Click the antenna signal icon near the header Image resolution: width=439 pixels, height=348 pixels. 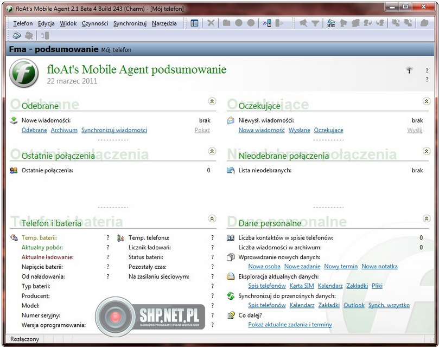(x=409, y=70)
